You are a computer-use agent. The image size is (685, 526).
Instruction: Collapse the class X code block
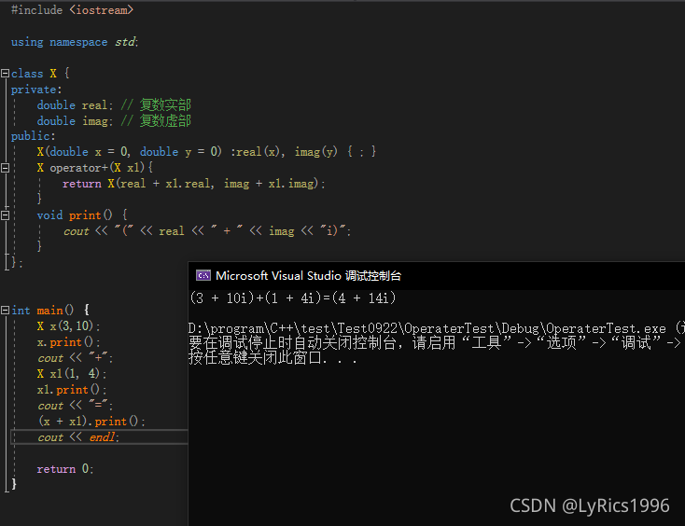6,74
